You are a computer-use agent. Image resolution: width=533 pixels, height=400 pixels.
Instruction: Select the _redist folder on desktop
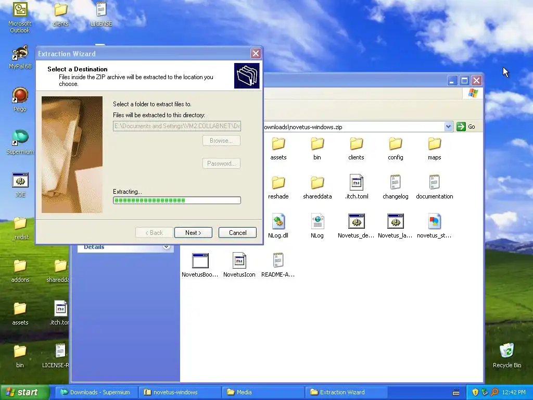20,228
